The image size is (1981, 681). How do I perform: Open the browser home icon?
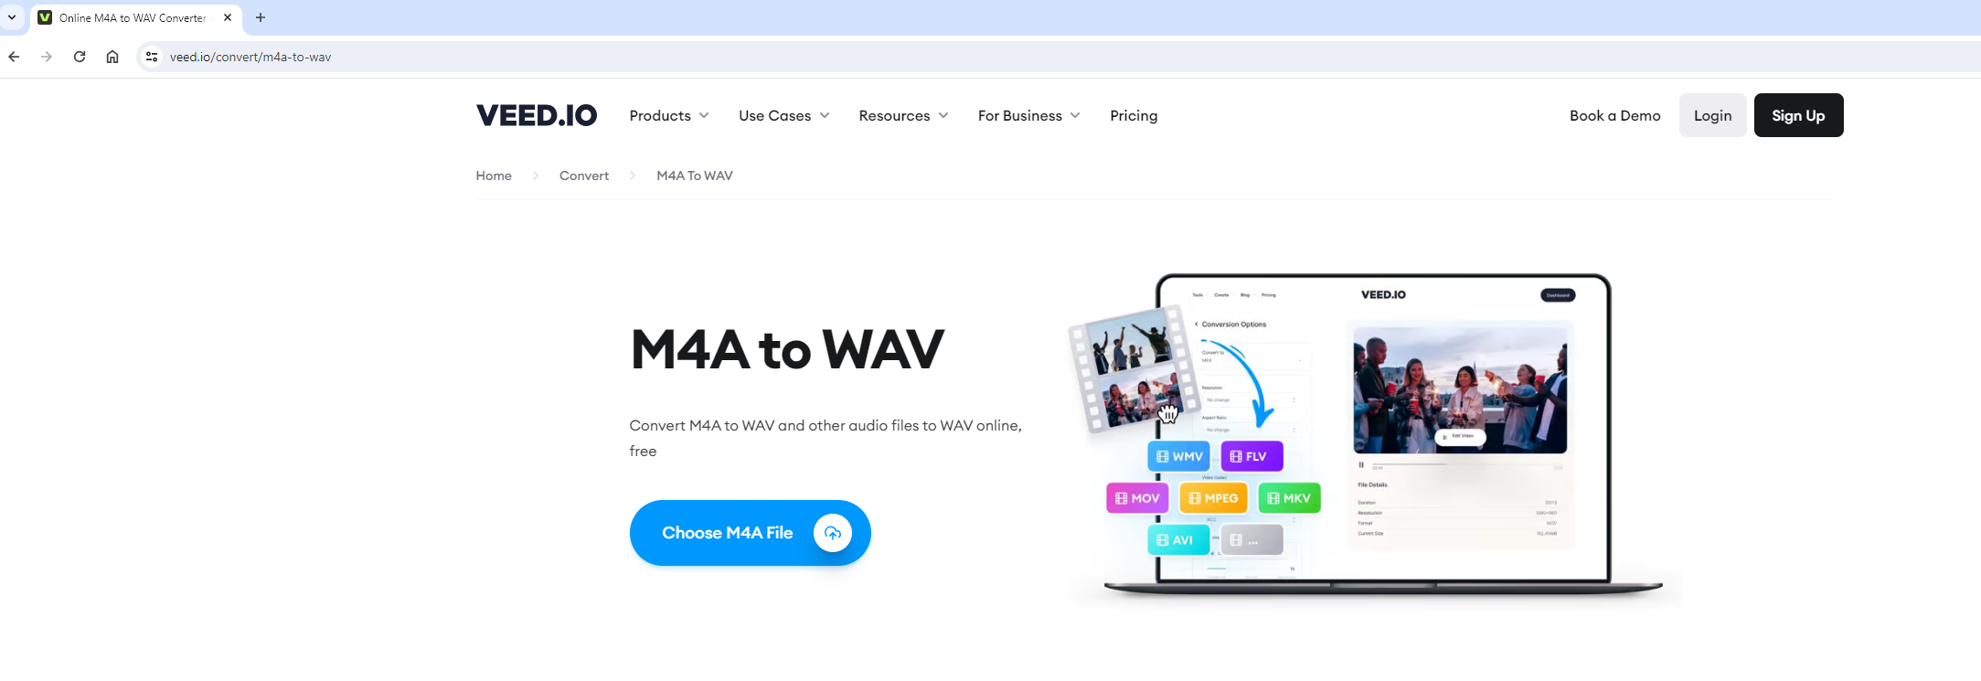tap(112, 57)
